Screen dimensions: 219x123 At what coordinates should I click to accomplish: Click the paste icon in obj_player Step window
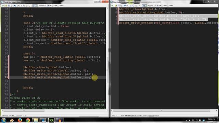(27, 5)
